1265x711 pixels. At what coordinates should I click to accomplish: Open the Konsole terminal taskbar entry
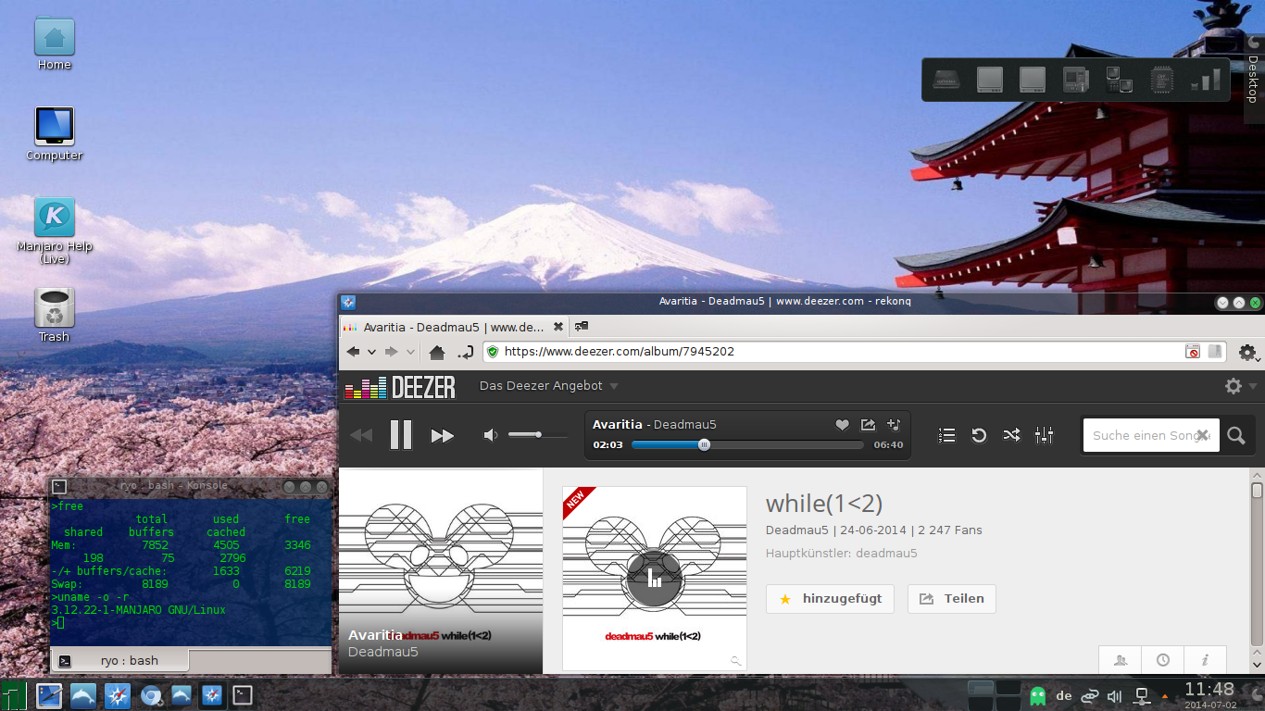(x=242, y=694)
